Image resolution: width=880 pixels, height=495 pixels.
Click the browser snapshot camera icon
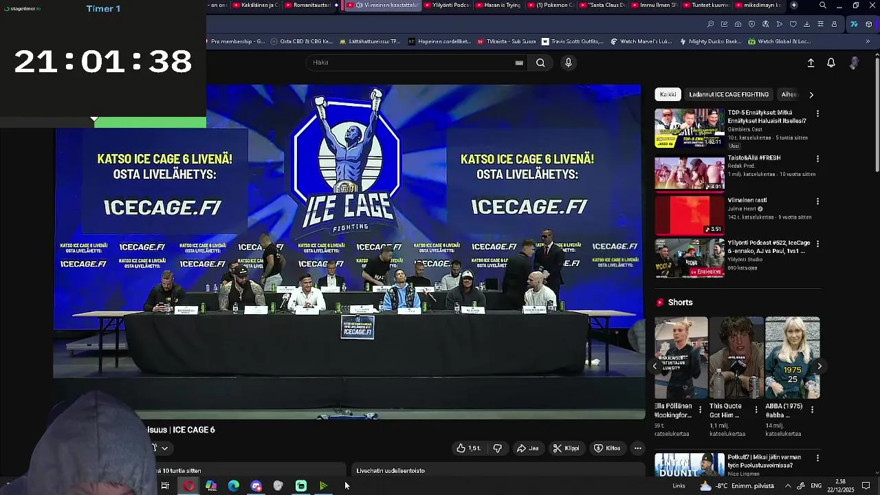click(x=738, y=24)
